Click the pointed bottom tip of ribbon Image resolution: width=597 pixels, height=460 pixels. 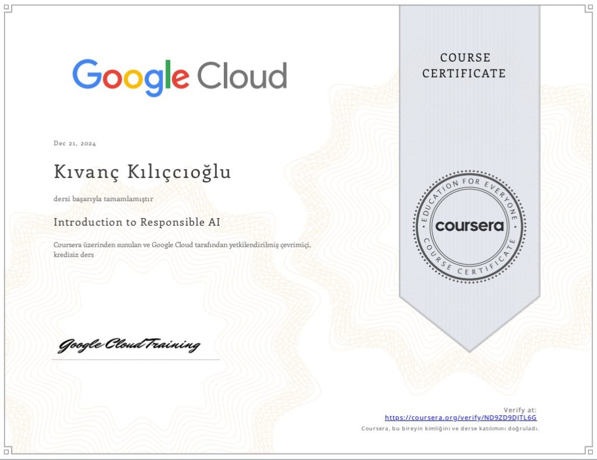(x=469, y=347)
